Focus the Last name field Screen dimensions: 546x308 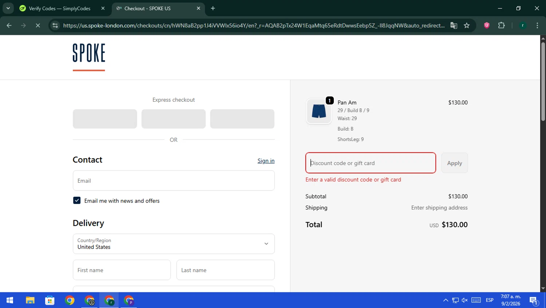225,270
